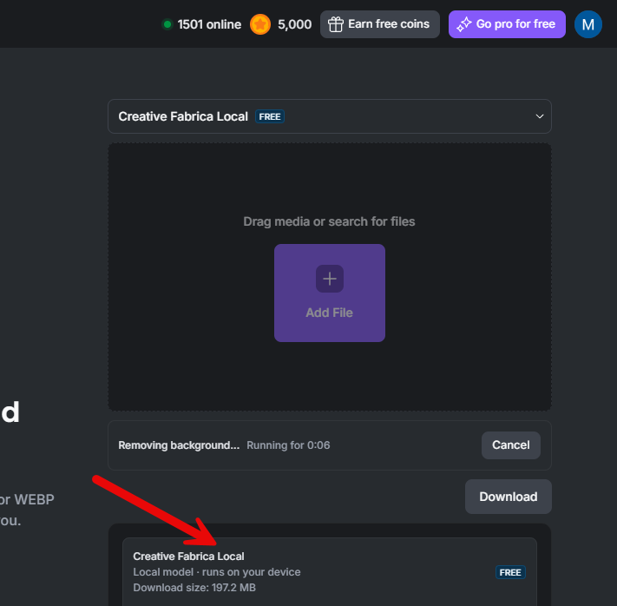Click the sparkle stars icon
This screenshot has height=606, width=617.
click(464, 24)
